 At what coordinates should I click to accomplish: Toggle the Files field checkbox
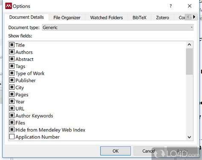click(x=12, y=123)
